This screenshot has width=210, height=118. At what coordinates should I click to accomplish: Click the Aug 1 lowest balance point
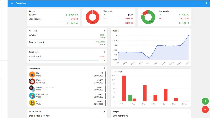click(150, 58)
